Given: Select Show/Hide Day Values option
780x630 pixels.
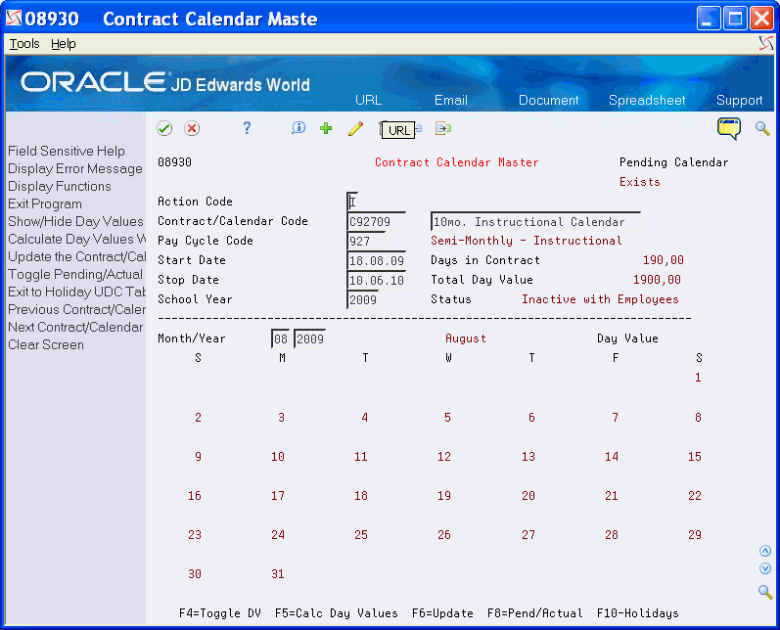Looking at the screenshot, I should [x=75, y=221].
